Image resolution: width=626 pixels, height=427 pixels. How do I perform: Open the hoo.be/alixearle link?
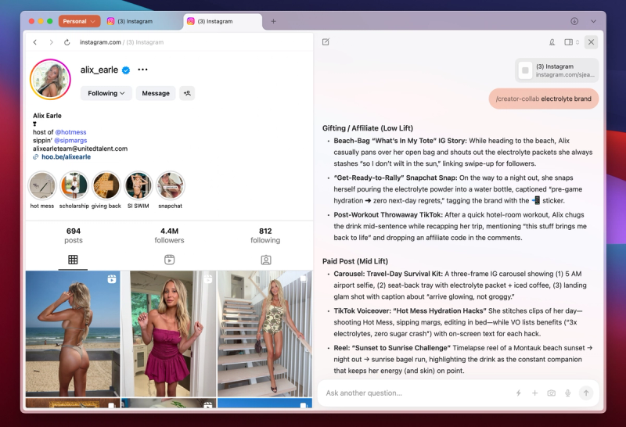[67, 157]
